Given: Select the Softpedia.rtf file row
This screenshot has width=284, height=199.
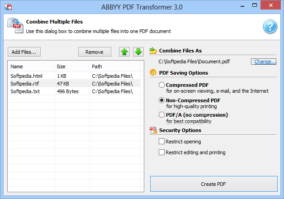Looking at the screenshot, I should click(x=74, y=84).
